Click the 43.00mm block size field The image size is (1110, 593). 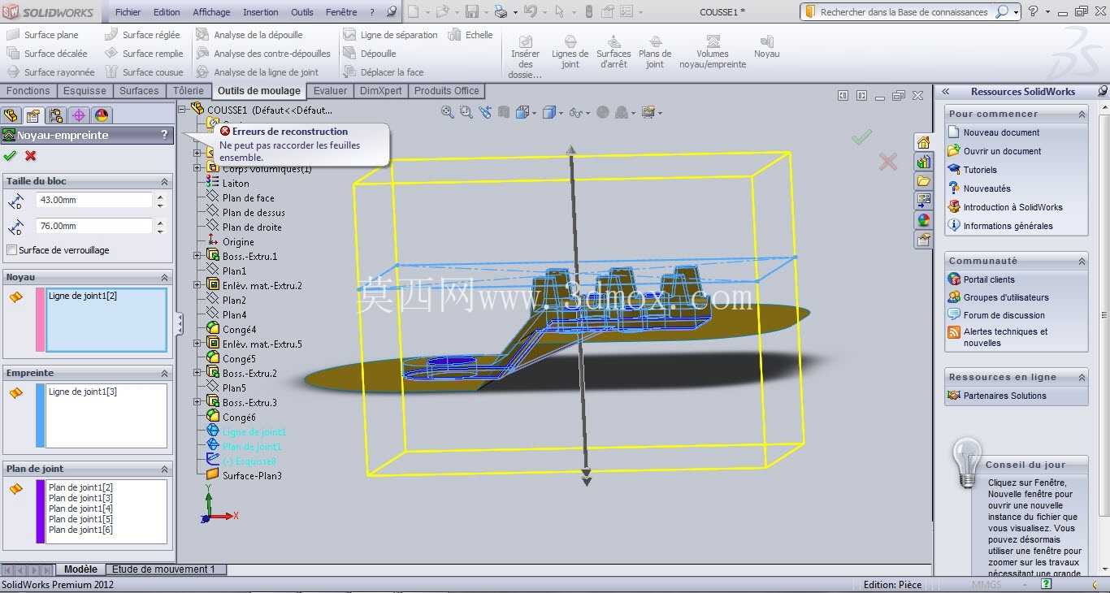tap(94, 200)
